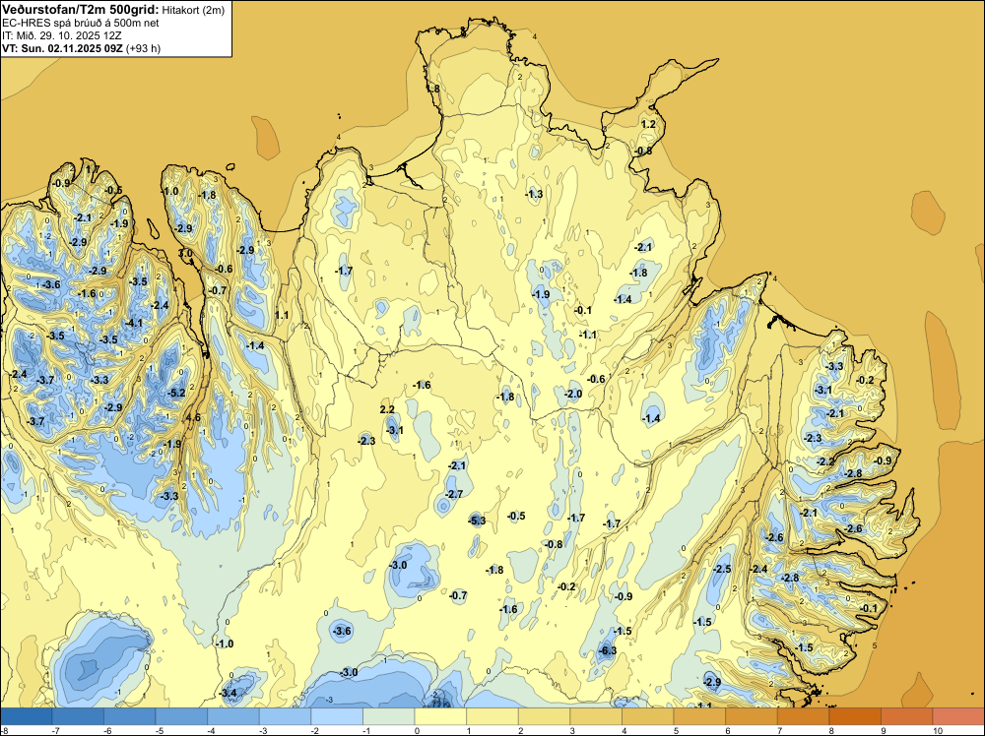This screenshot has width=985, height=736.
Task: Click the 'Veðurstofan/T2m 500grid:' title text
Action: tap(81, 9)
